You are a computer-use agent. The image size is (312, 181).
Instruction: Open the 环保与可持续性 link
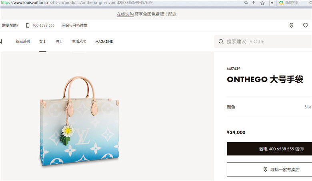(74, 26)
